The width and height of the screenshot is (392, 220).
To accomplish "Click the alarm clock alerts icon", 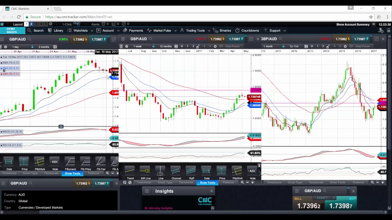I will click(103, 24).
